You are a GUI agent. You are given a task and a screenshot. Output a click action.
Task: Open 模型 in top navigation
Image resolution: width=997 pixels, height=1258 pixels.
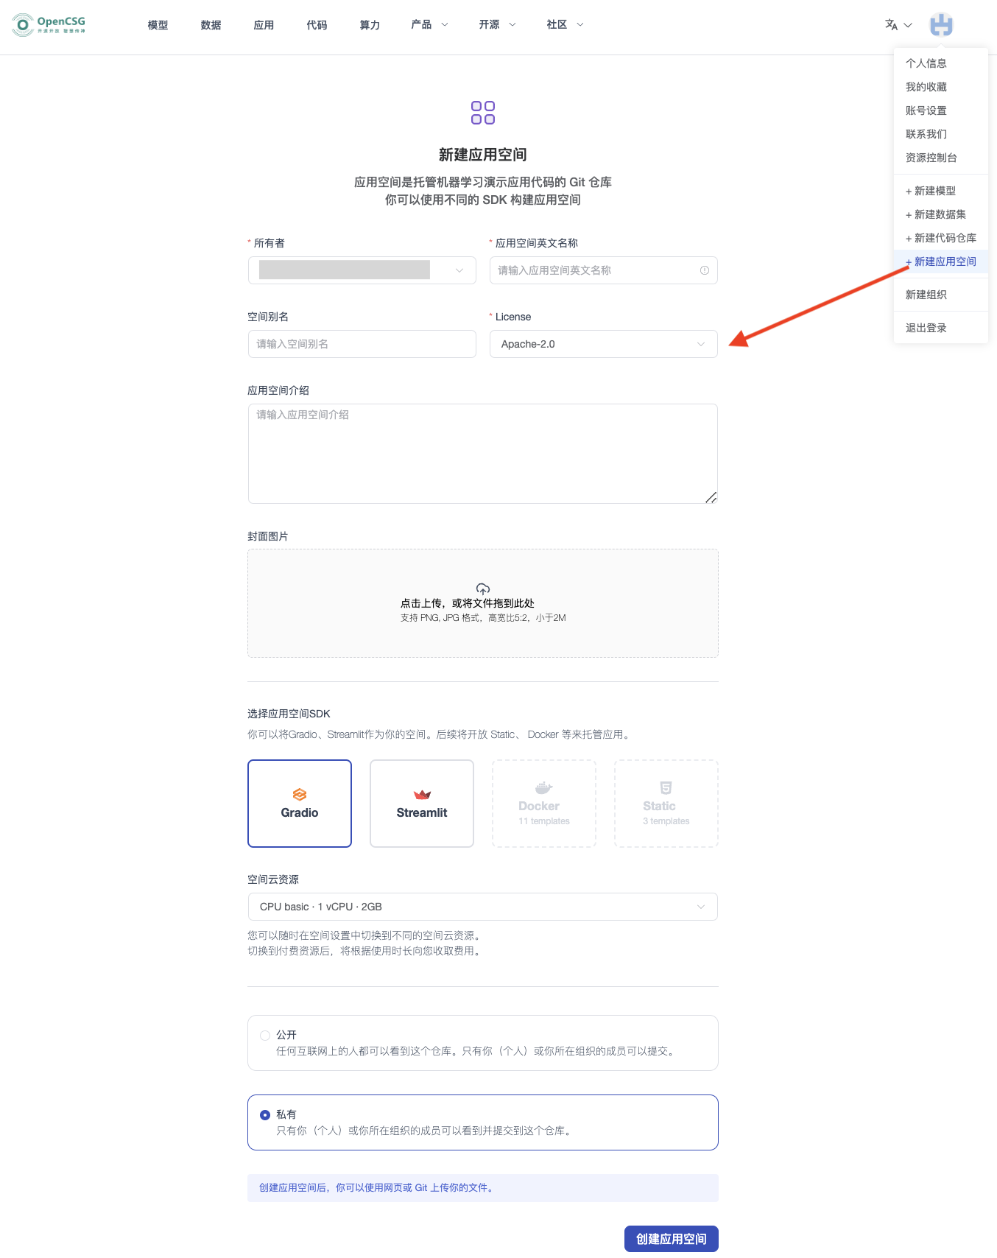[x=158, y=25]
